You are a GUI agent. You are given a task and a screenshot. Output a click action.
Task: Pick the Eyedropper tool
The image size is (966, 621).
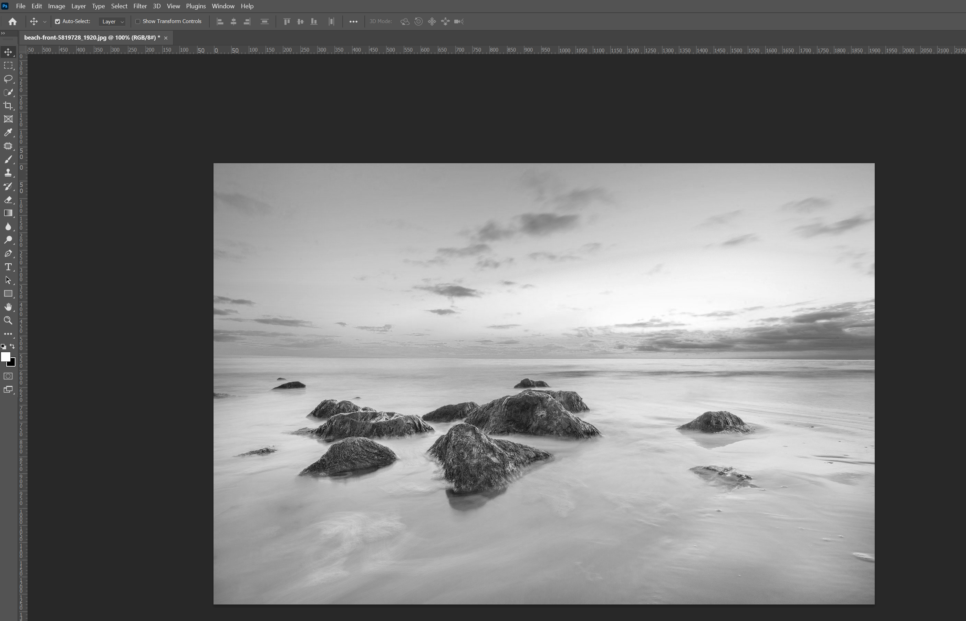click(8, 132)
